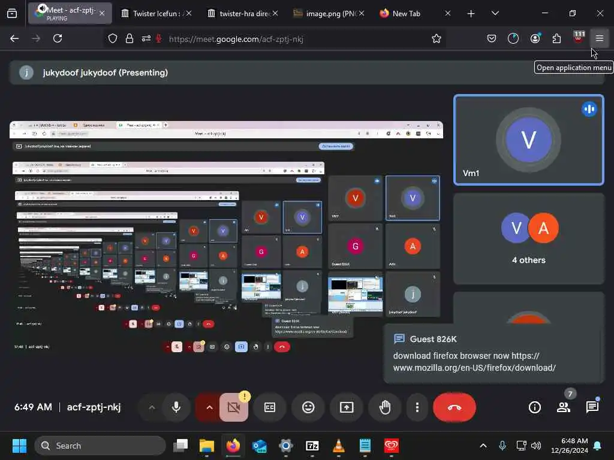The image size is (614, 460).
Task: Click the uBlock Origin extension badge
Action: pyautogui.click(x=579, y=38)
